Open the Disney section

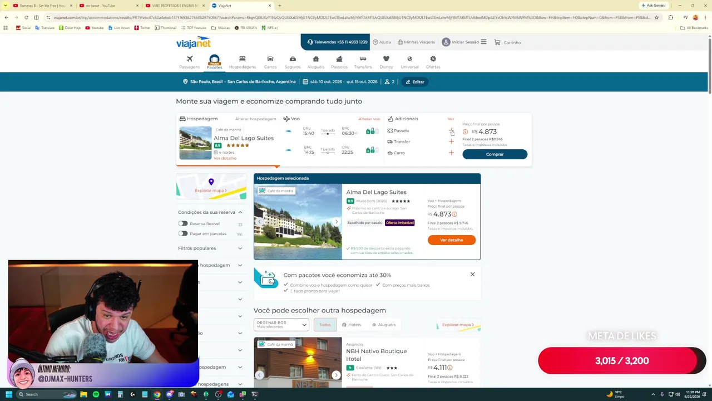point(386,62)
